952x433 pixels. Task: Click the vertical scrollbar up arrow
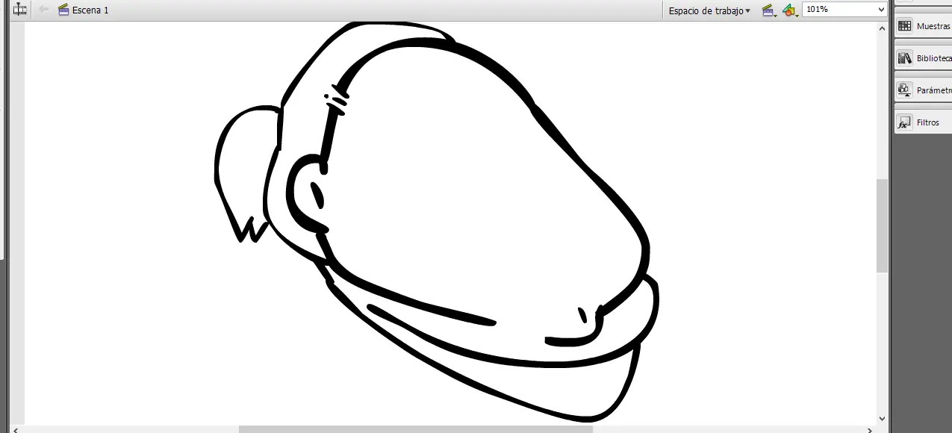click(882, 27)
